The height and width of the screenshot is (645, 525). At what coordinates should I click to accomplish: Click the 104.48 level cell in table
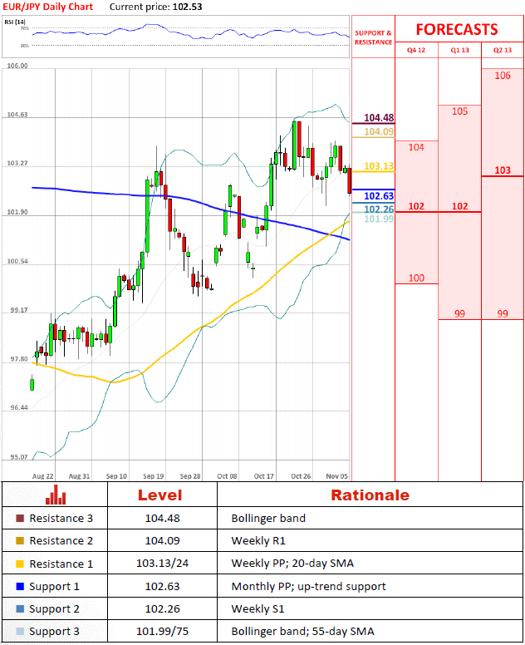click(x=162, y=519)
